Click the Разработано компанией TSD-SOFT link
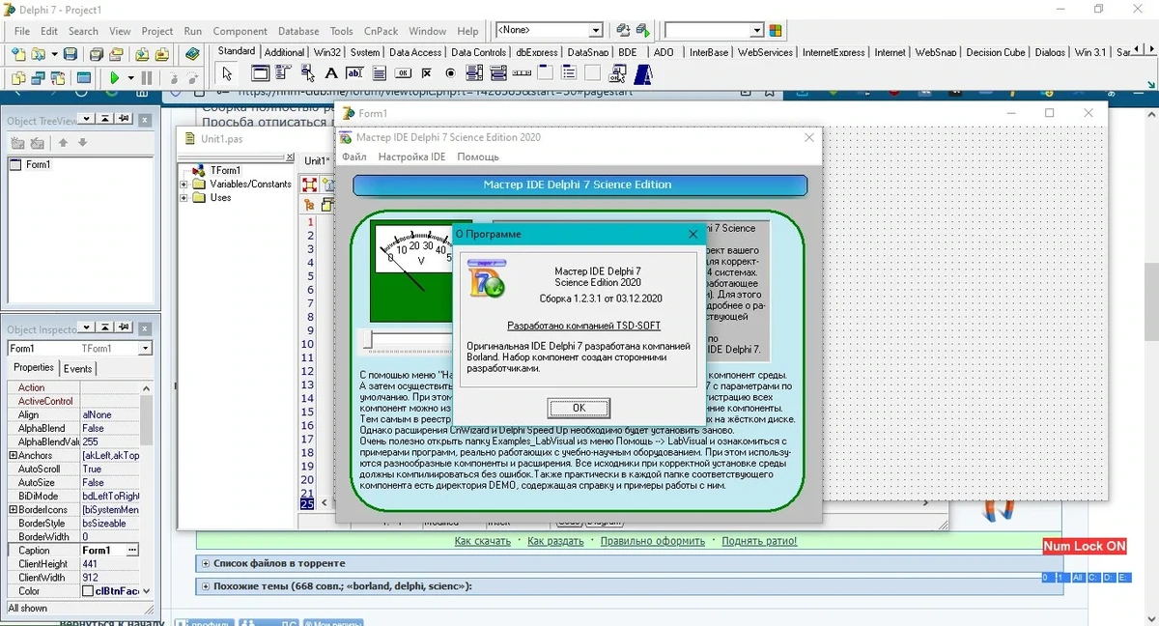Viewport: 1159px width, 626px height. click(583, 326)
